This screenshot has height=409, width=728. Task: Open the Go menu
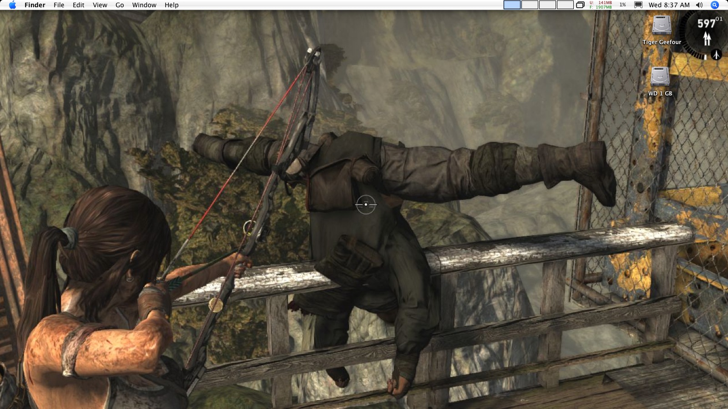(x=120, y=5)
